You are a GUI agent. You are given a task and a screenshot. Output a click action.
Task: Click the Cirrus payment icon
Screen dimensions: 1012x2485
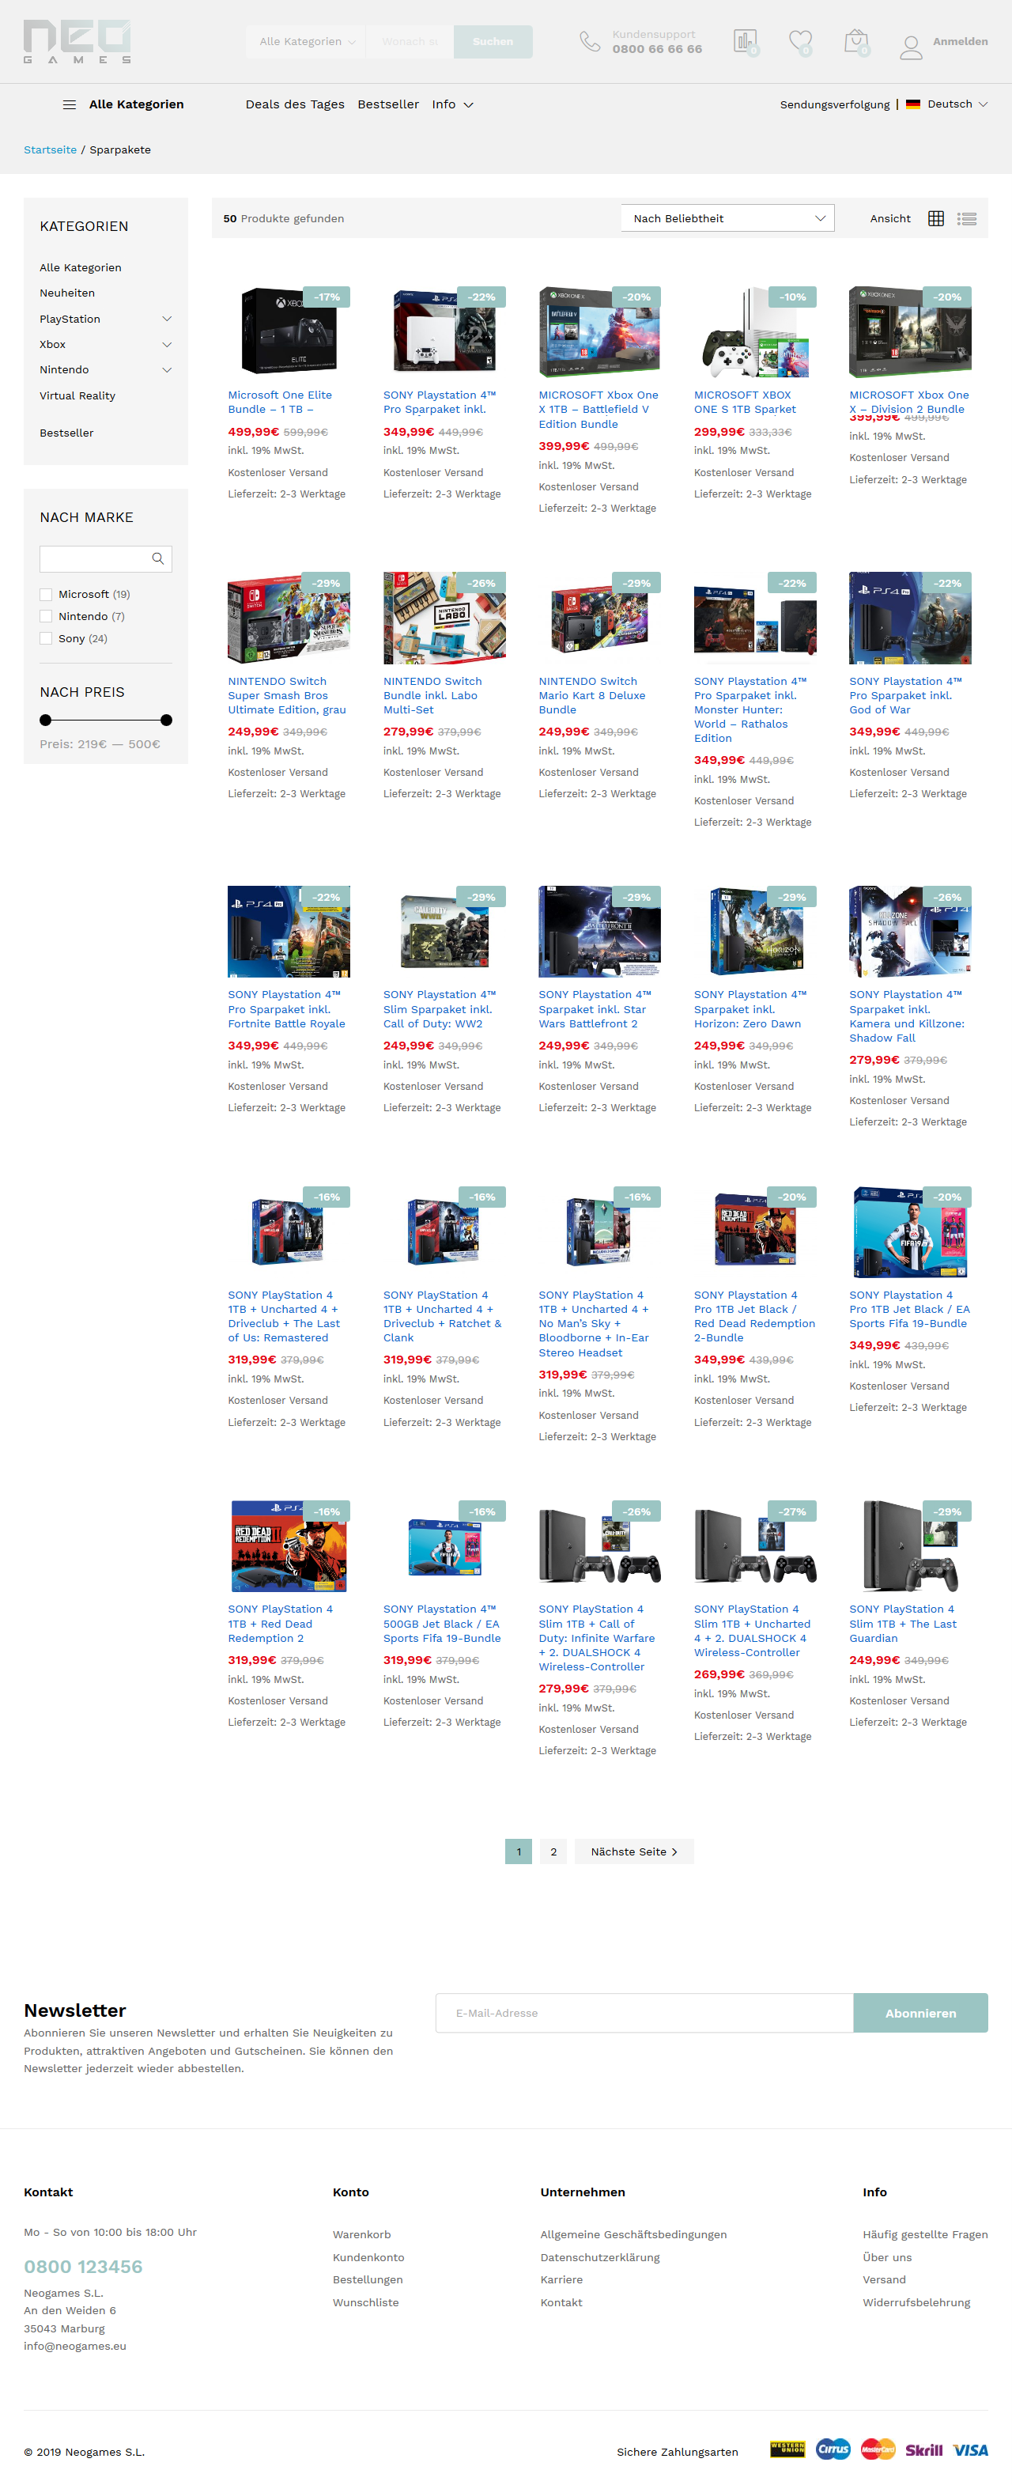[833, 2449]
